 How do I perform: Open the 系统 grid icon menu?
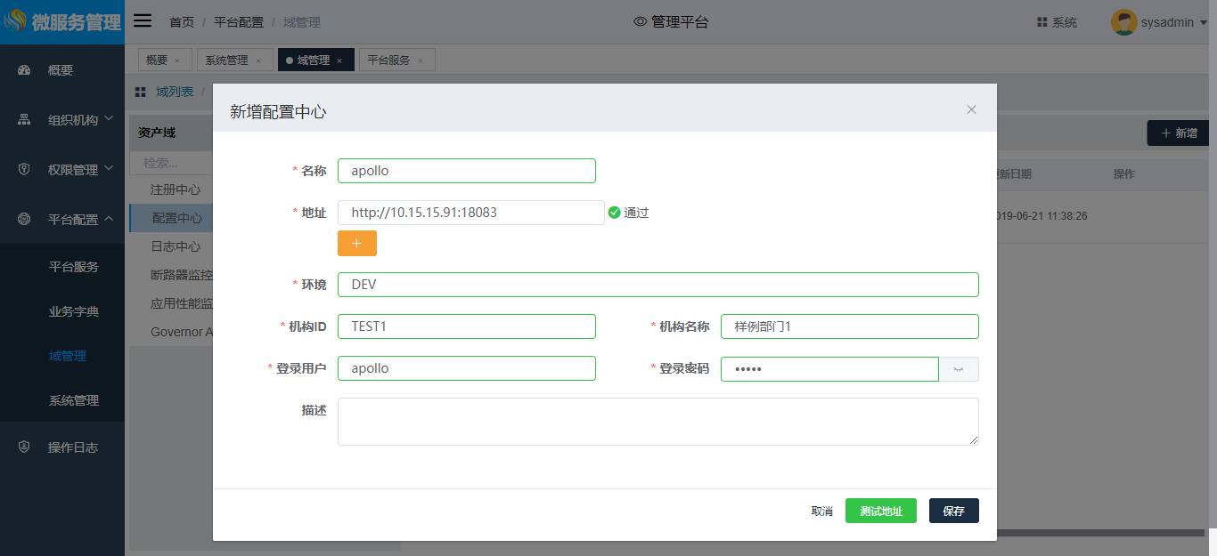coord(1041,22)
